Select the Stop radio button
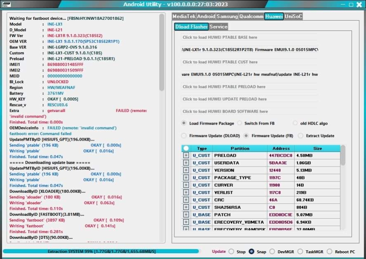366x259 pixels. coord(231,252)
